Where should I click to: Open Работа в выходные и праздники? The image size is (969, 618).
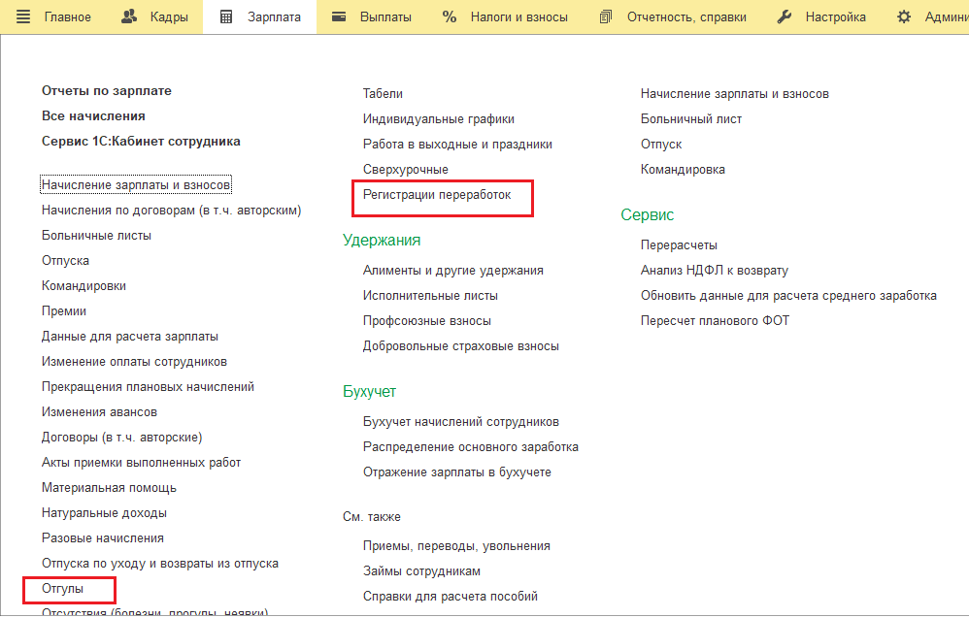tap(457, 145)
